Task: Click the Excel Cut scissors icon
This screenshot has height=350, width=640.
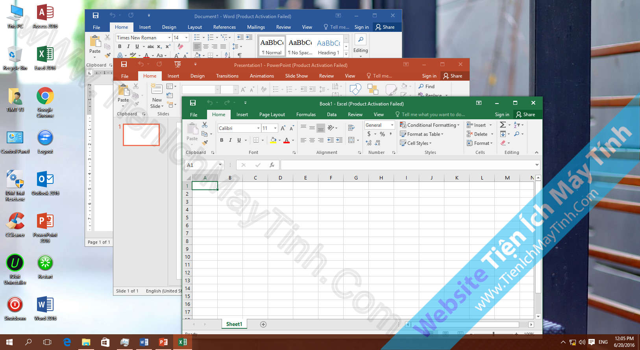Action: 205,125
